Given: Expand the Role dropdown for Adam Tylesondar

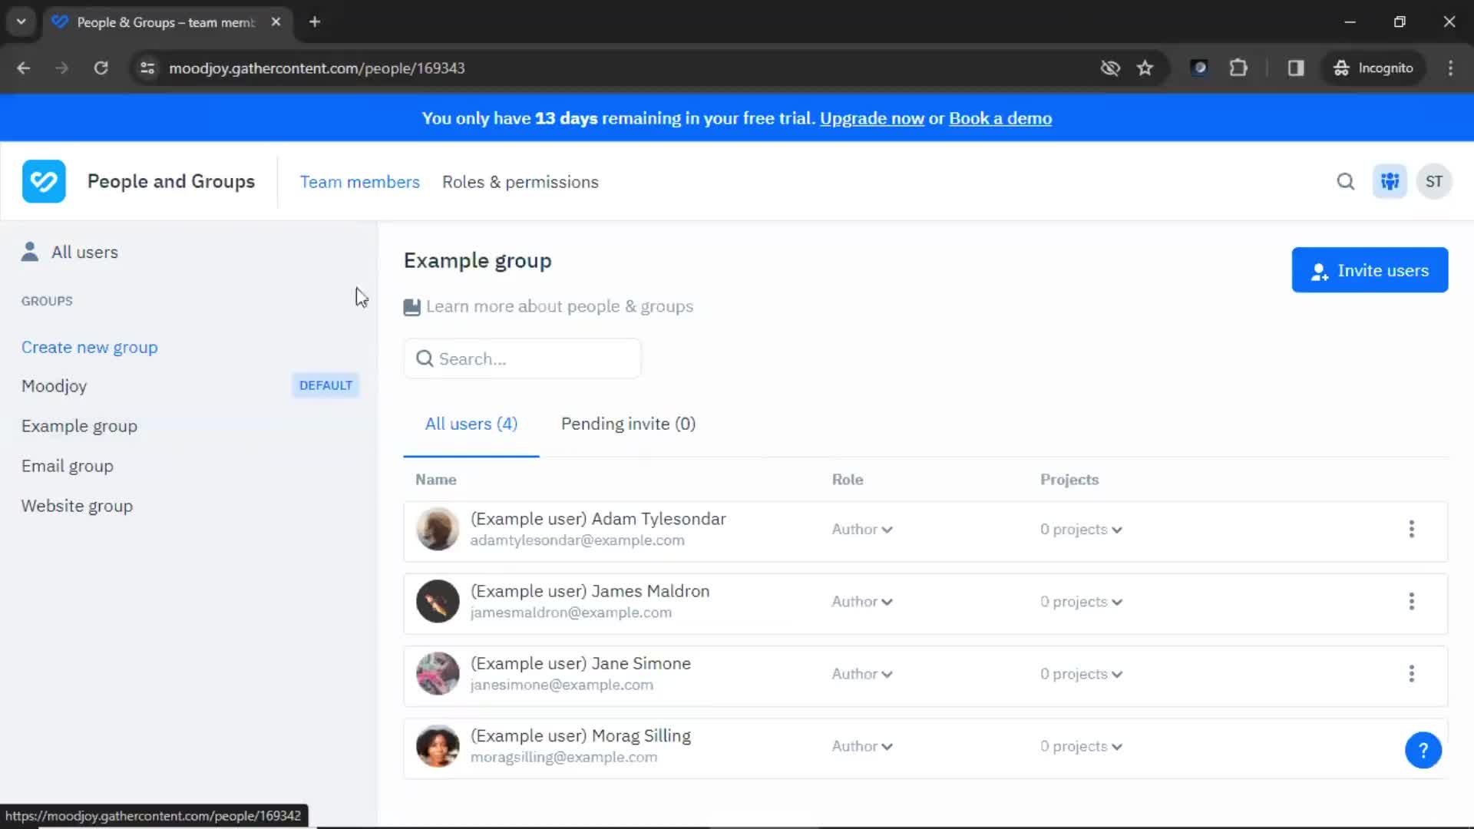Looking at the screenshot, I should pyautogui.click(x=861, y=528).
